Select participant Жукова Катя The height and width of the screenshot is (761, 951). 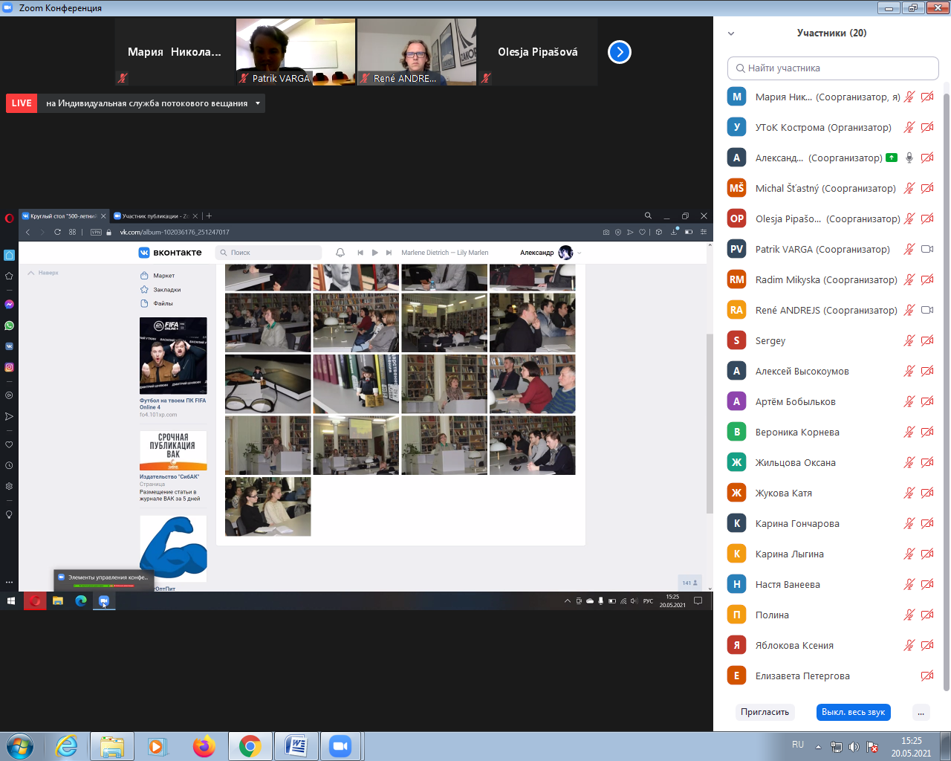[x=831, y=493]
